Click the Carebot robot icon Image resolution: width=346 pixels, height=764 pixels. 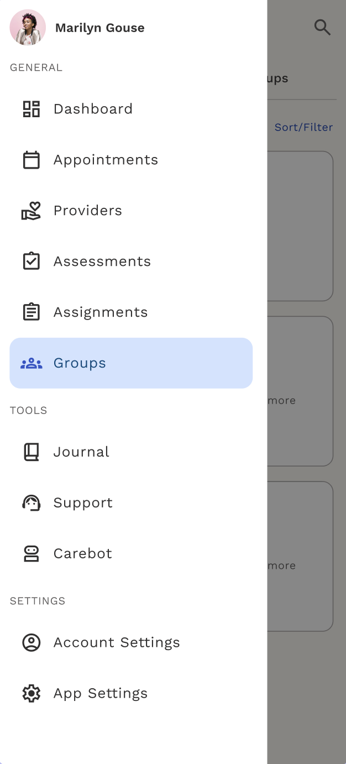coord(31,554)
